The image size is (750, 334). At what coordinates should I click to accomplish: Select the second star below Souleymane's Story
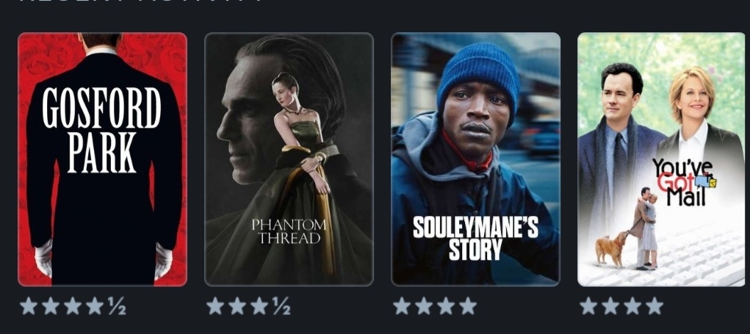coord(424,306)
